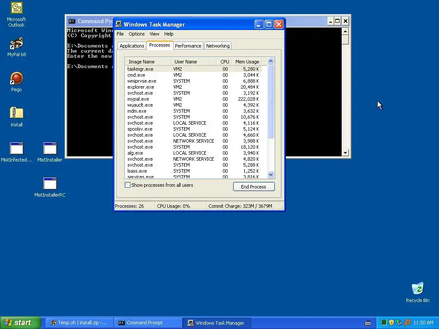Click the process list scrollbar thumb
Viewport: 439px width, 329px height.
point(271,102)
